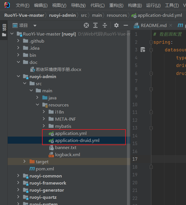Collapse the src folder
Viewport: 186px width, 205px height.
25,83
